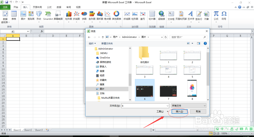Click the dialog help icon
This screenshot has height=137, width=254.
tap(205, 43)
